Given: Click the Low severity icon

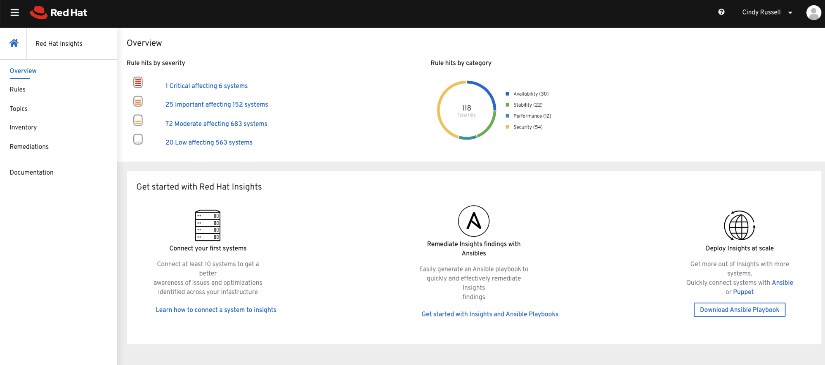Looking at the screenshot, I should (138, 139).
